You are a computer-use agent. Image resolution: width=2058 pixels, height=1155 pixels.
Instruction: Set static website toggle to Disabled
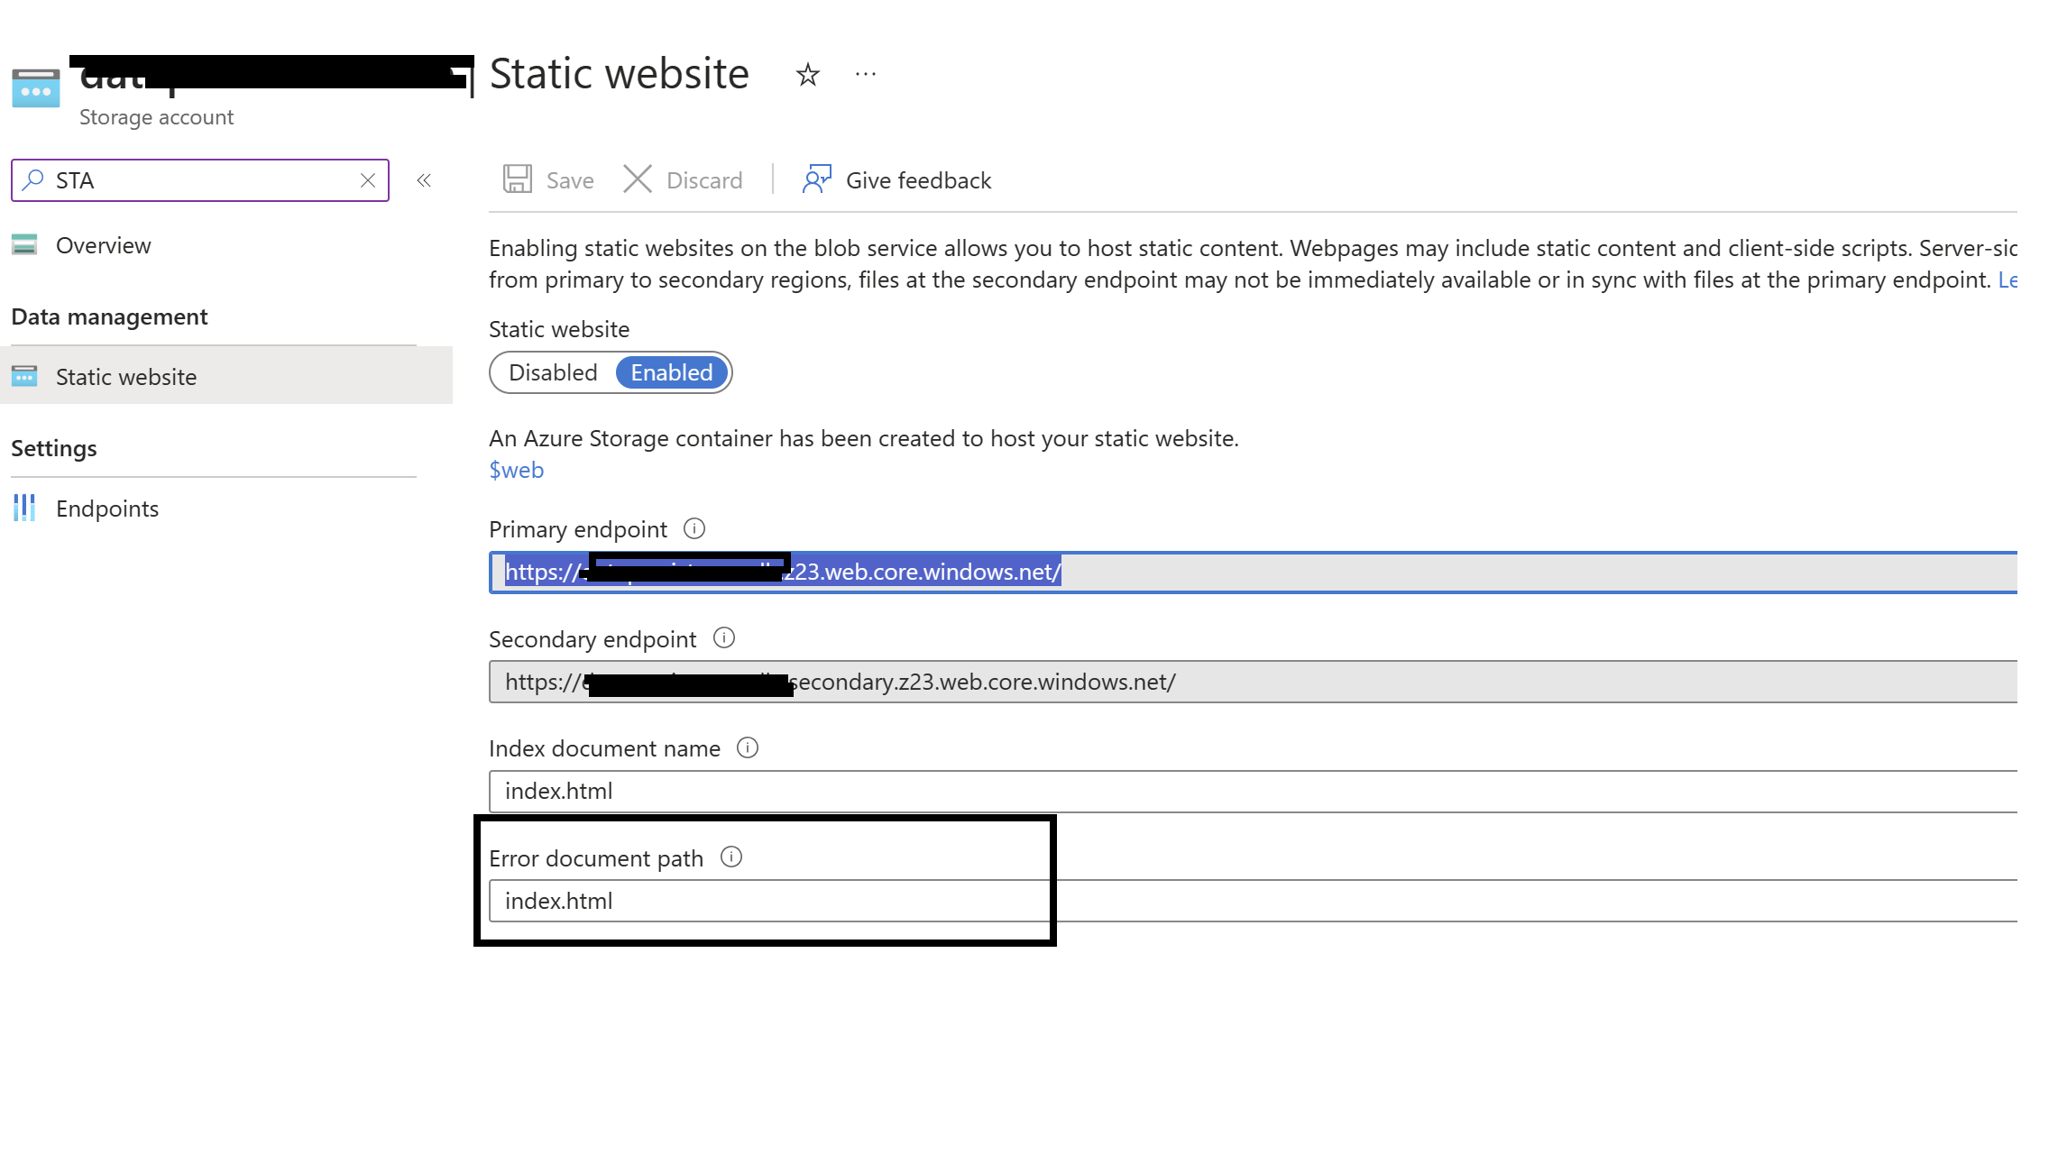pos(553,372)
